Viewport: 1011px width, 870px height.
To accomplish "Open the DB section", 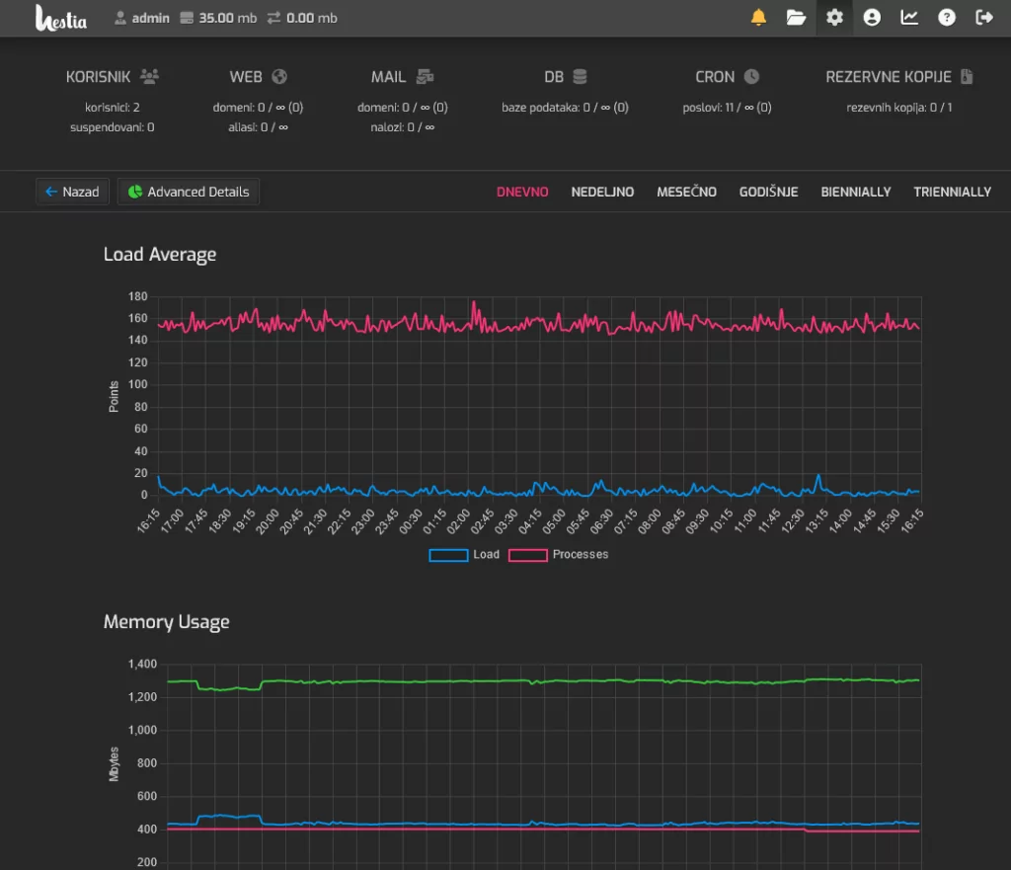I will click(x=566, y=77).
